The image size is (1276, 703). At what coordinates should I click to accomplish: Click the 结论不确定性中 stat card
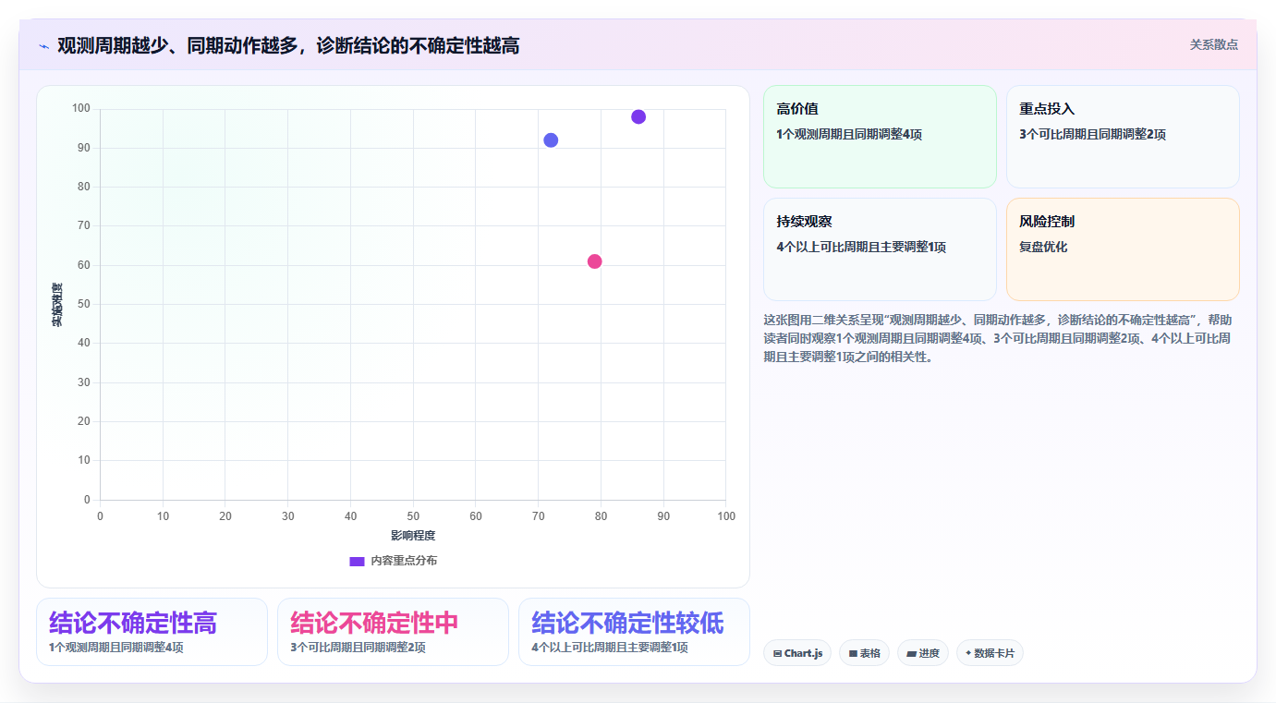click(393, 632)
